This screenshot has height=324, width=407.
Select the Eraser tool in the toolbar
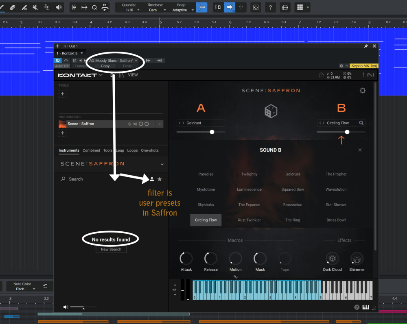[13, 7]
